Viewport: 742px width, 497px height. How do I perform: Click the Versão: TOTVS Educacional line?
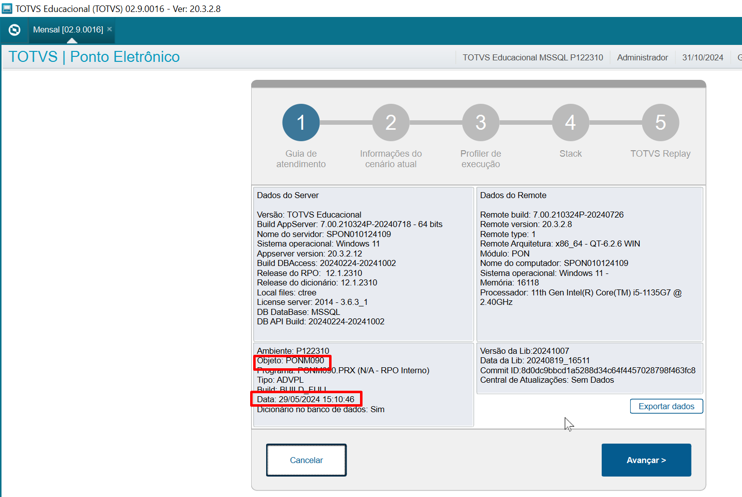coord(309,215)
